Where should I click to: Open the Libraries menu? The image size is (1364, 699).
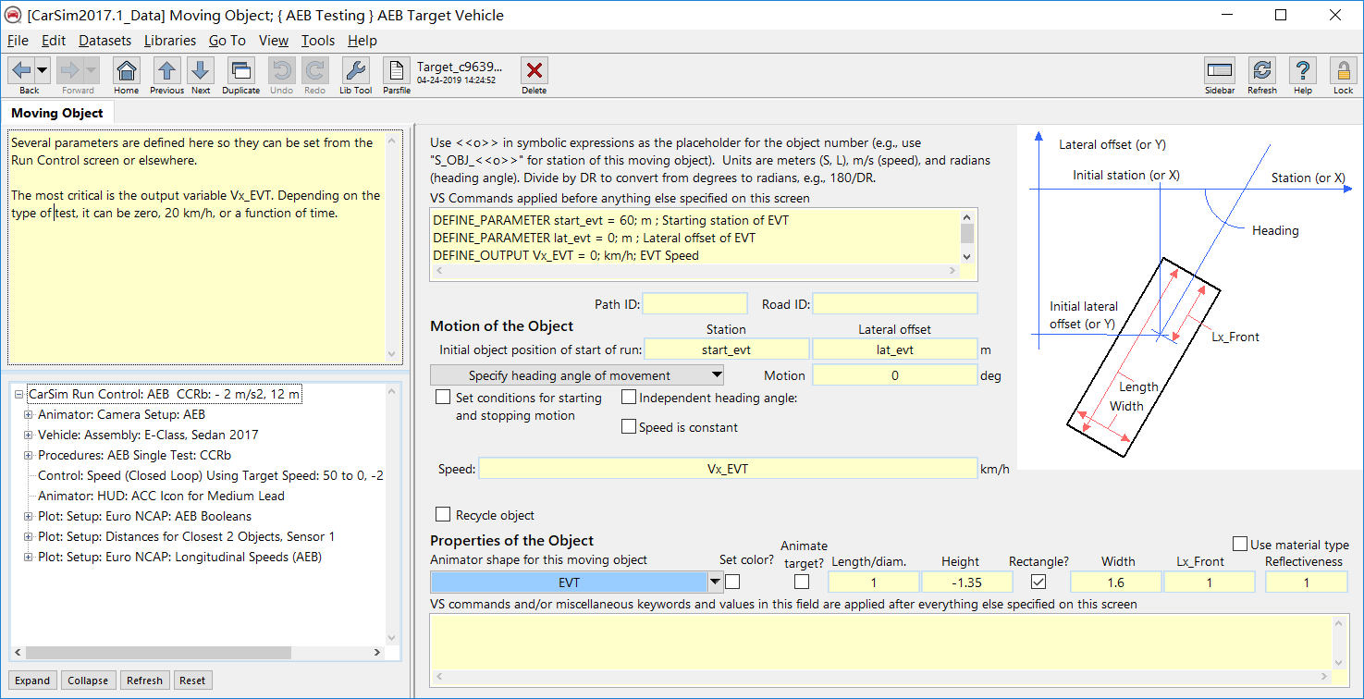click(x=169, y=41)
